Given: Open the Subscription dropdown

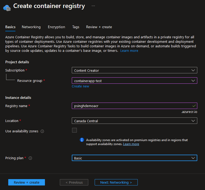Looking at the screenshot, I should (x=134, y=70).
